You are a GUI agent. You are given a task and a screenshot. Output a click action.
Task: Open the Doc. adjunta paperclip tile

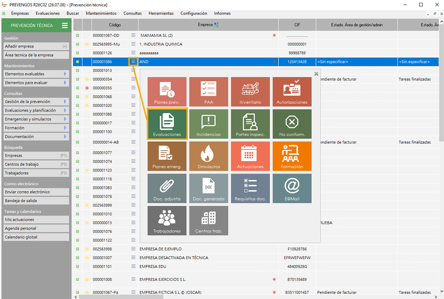[167, 189]
